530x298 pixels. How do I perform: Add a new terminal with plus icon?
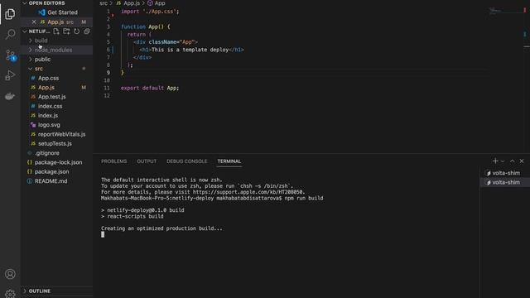pos(495,161)
